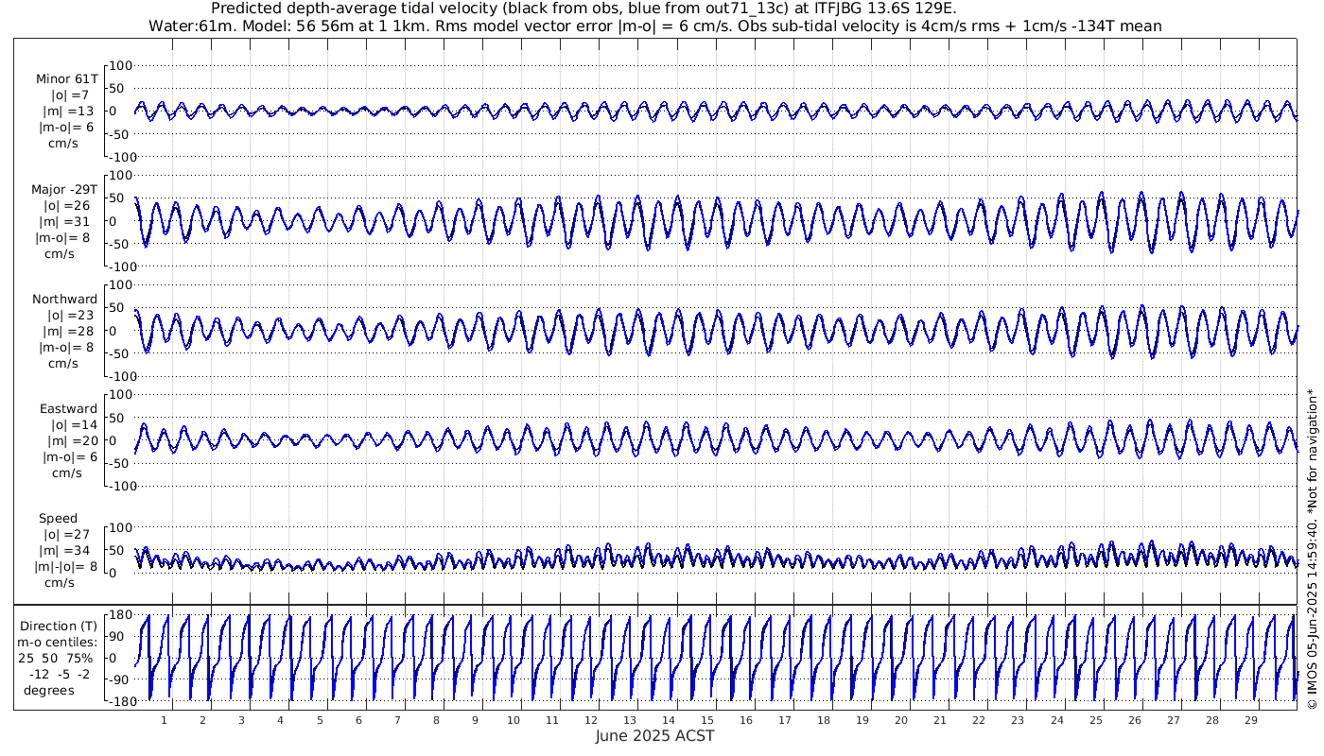Select the 'Speed' panel label
The width and height of the screenshot is (1324, 756).
(x=59, y=518)
